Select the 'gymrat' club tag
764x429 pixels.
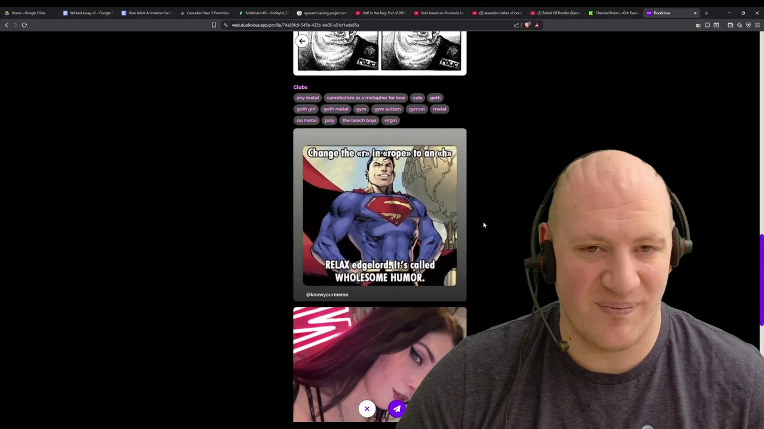[417, 109]
